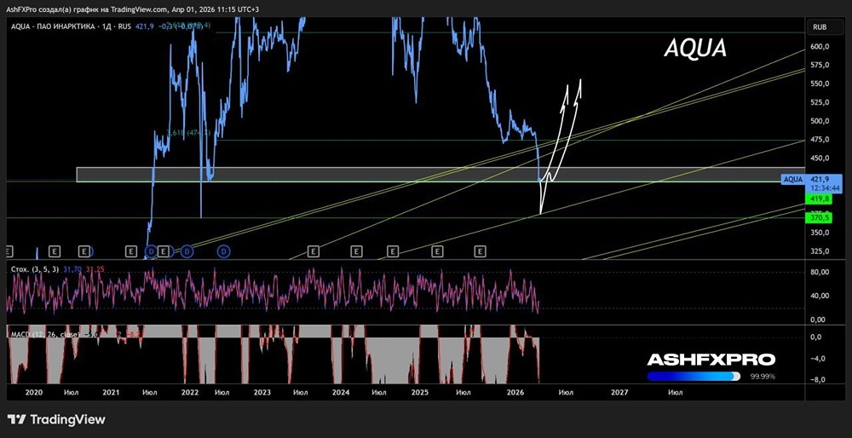
Task: Click the 550,0 price axis label
Action: click(820, 84)
